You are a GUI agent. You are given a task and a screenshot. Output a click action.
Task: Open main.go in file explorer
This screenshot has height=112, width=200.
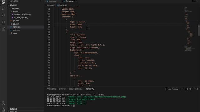pos(16,30)
